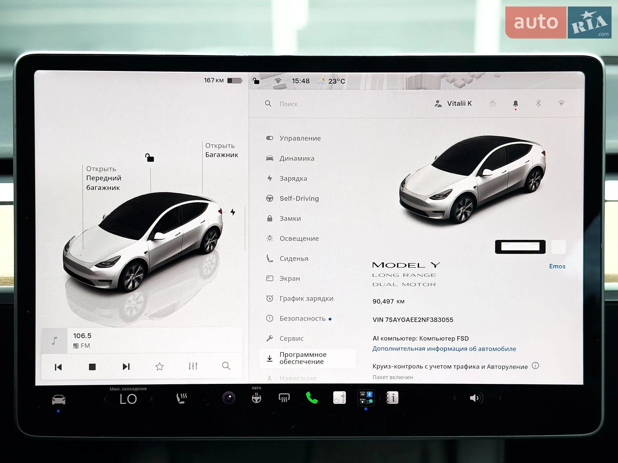This screenshot has width=618, height=463.
Task: Open the Vitalii K driver profile
Action: point(453,104)
